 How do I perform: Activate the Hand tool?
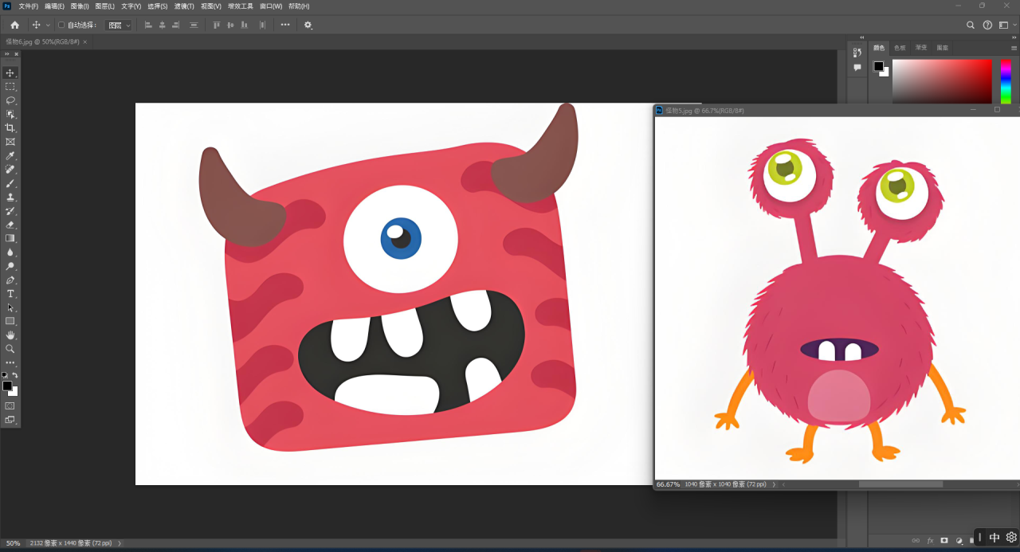click(10, 335)
